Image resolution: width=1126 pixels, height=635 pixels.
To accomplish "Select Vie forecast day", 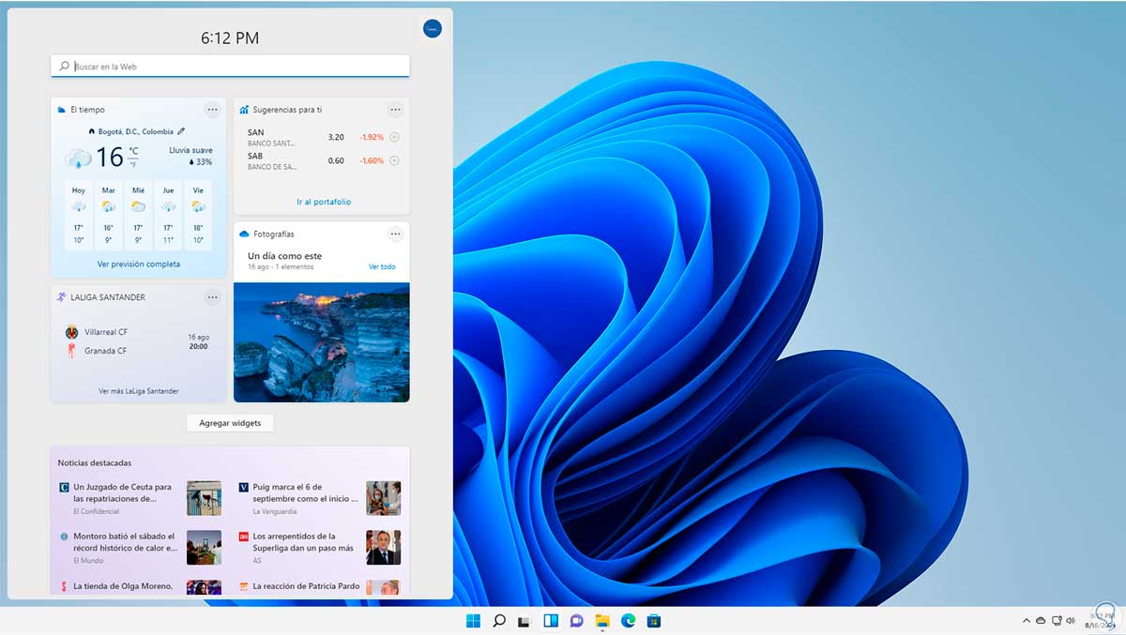I will [198, 215].
